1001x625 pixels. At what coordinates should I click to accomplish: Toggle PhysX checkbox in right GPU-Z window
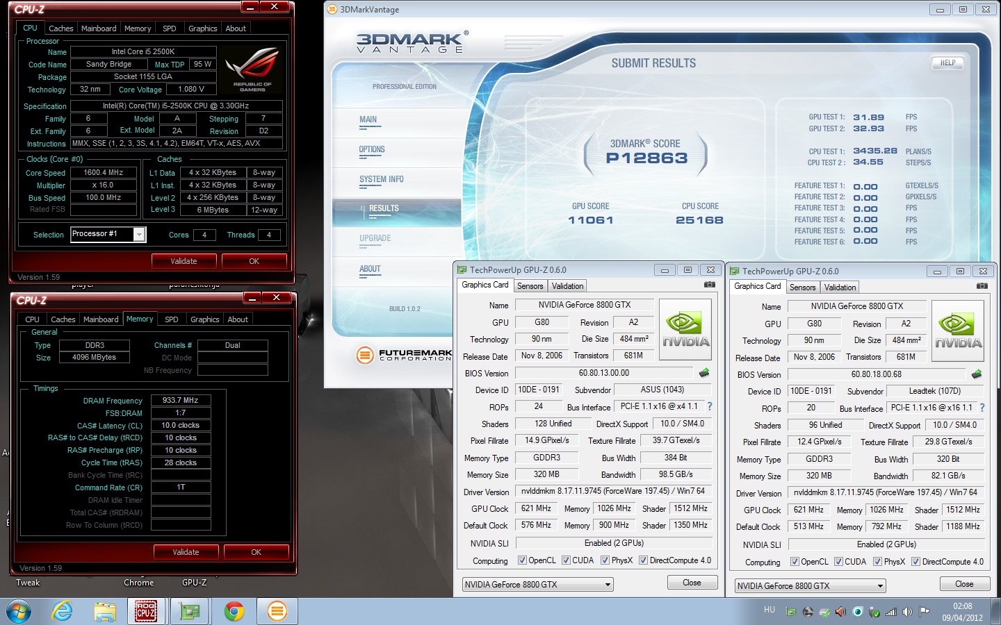[877, 562]
